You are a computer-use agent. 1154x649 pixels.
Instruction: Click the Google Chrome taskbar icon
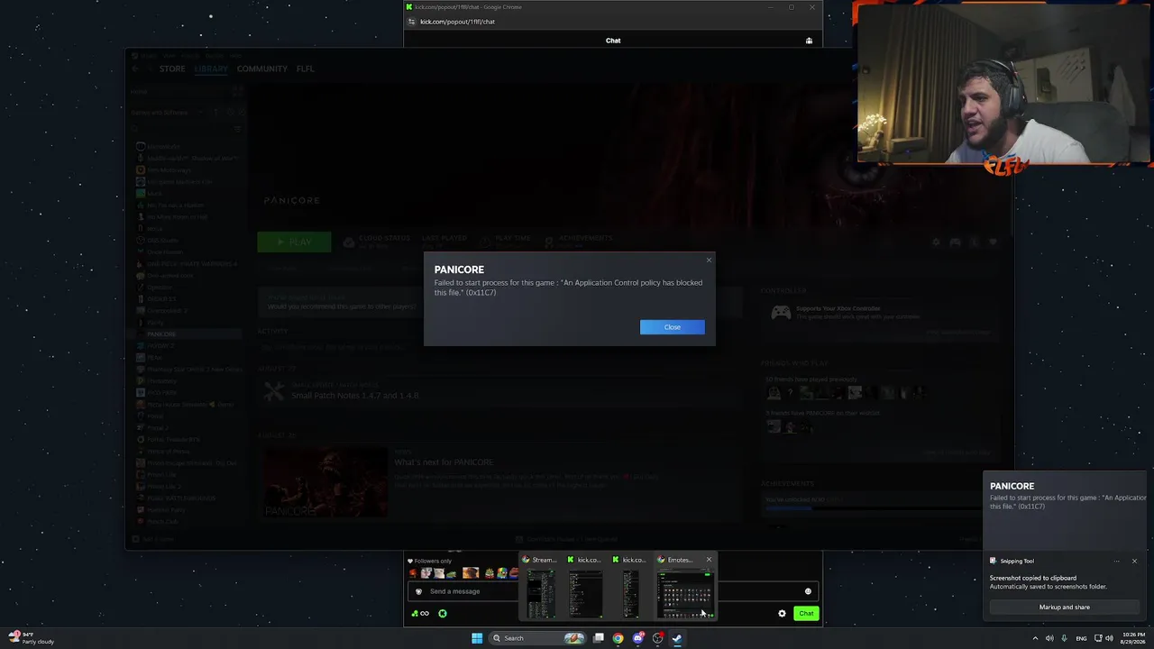coord(618,638)
